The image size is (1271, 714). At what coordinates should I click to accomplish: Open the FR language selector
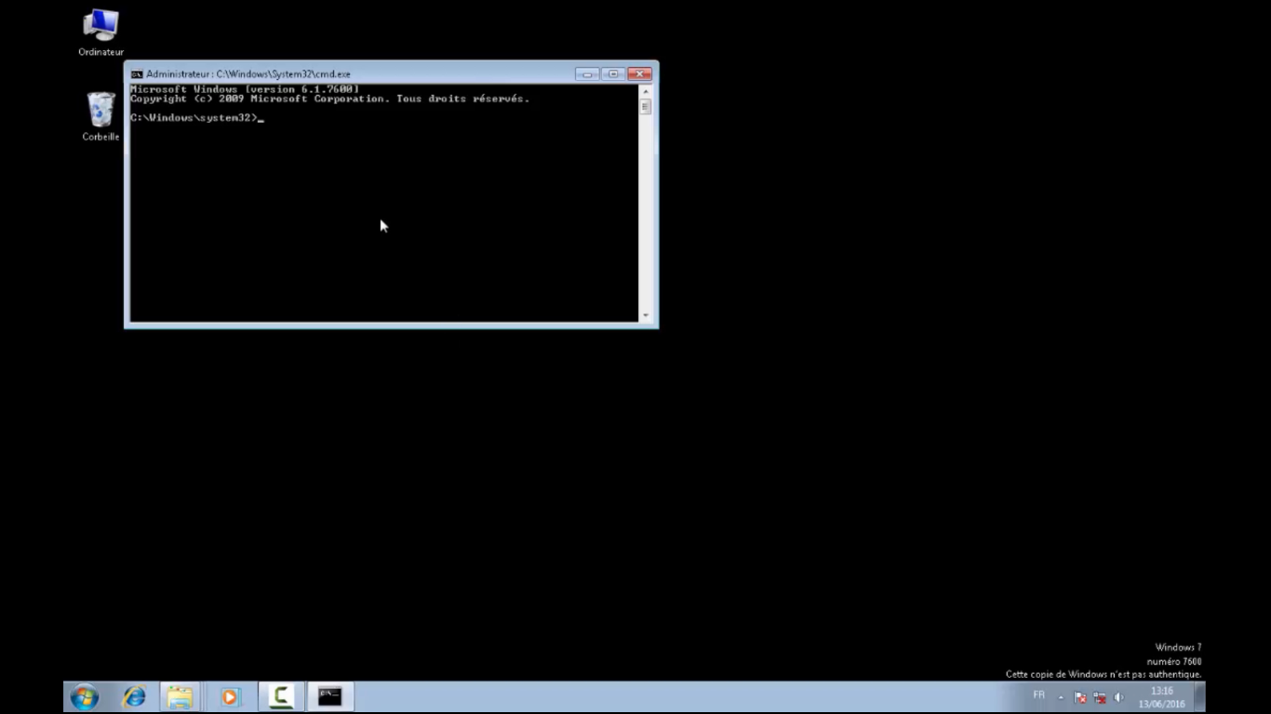click(x=1038, y=694)
